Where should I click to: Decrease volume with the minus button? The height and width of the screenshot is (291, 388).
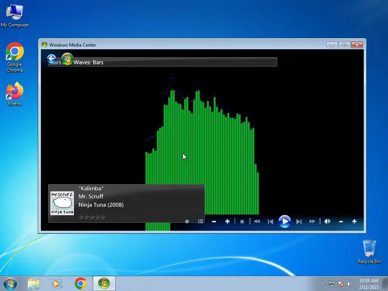click(341, 221)
